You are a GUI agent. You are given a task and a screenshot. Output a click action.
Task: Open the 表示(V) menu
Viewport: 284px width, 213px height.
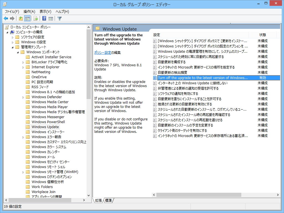click(45, 12)
